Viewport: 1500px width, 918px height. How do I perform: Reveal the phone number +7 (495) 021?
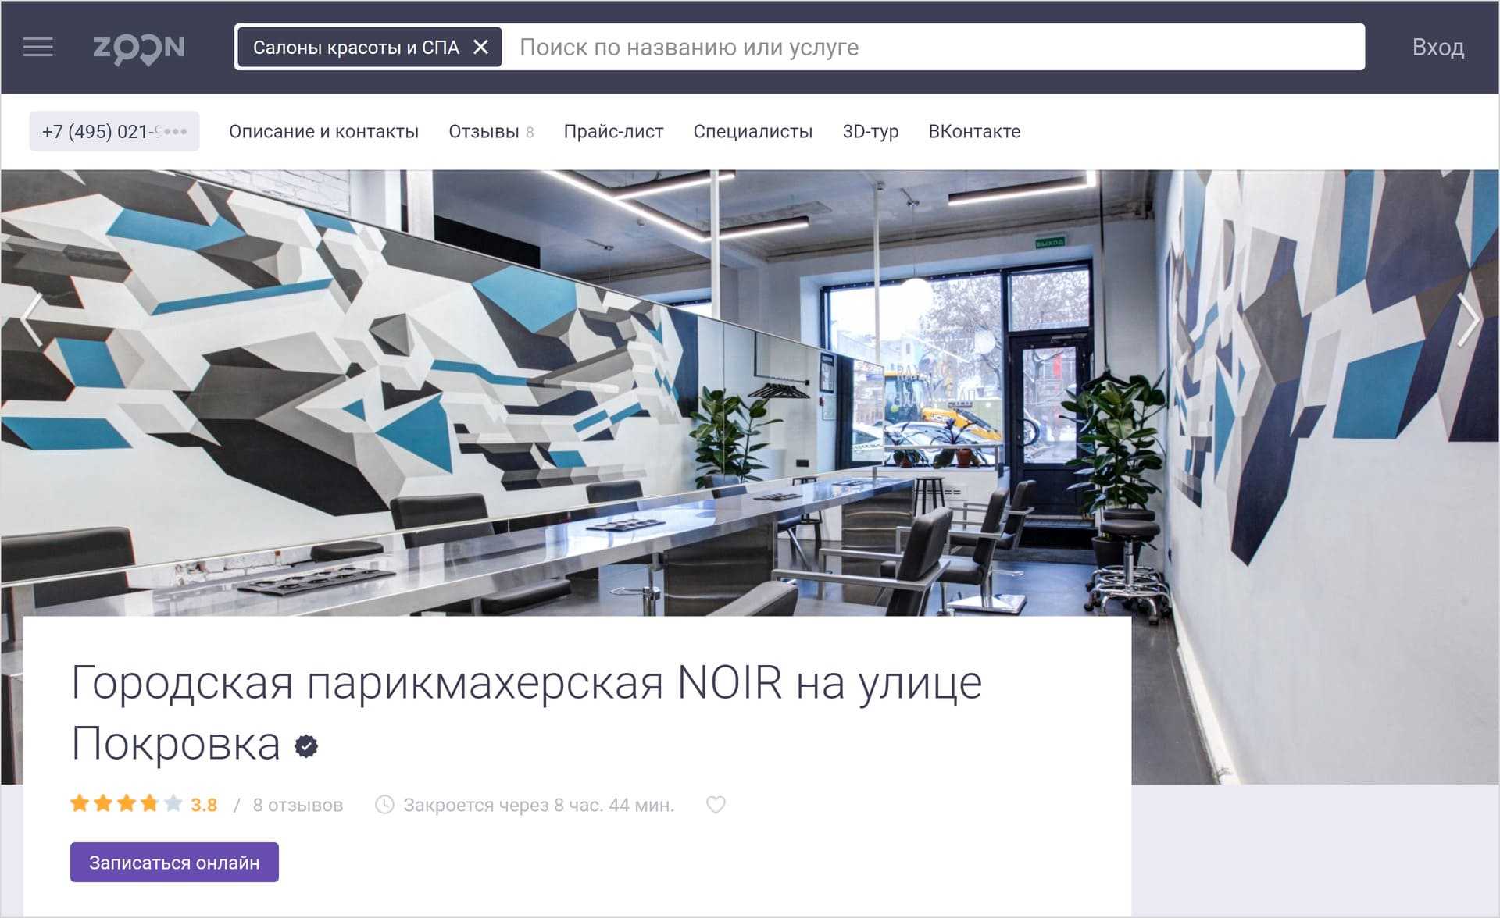pos(114,131)
